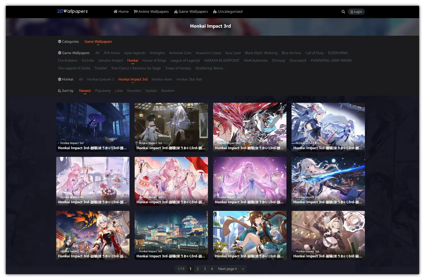Open the blue energy blade night wallpaper
The image size is (425, 280).
pyautogui.click(x=328, y=181)
